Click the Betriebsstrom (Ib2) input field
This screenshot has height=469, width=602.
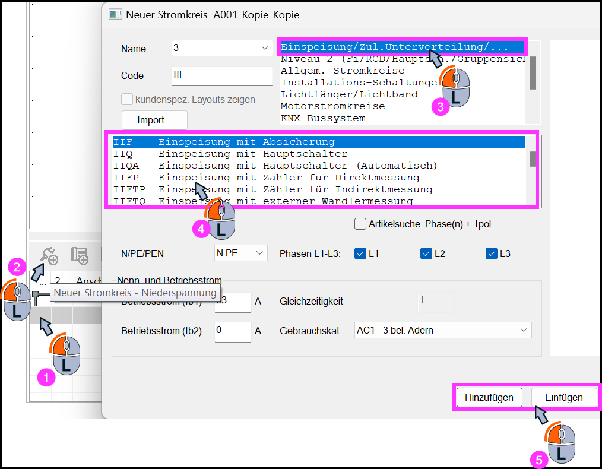[233, 331]
